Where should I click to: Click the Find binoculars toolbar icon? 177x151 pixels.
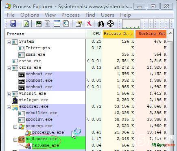101,24
